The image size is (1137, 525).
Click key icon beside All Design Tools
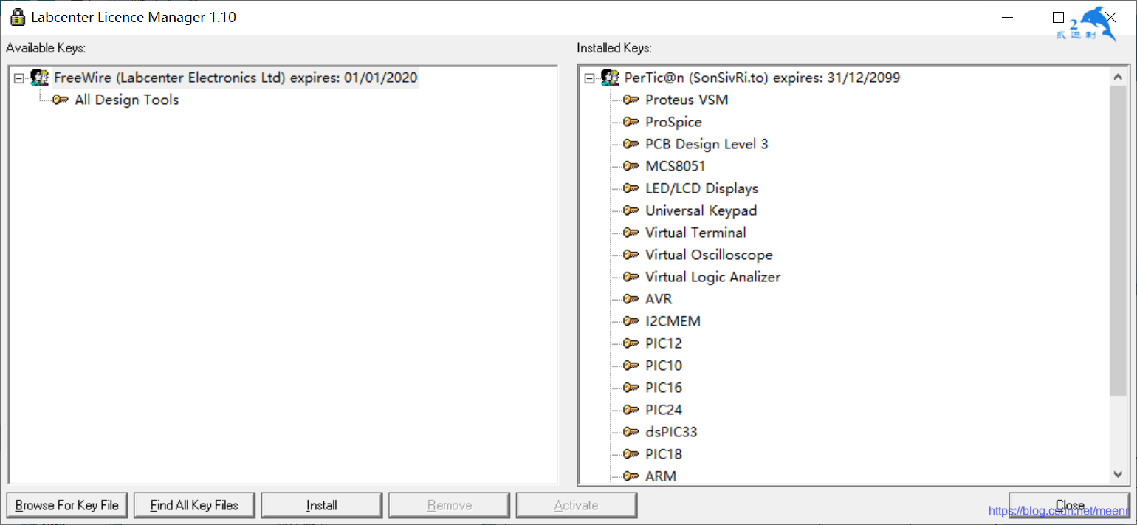coord(61,100)
